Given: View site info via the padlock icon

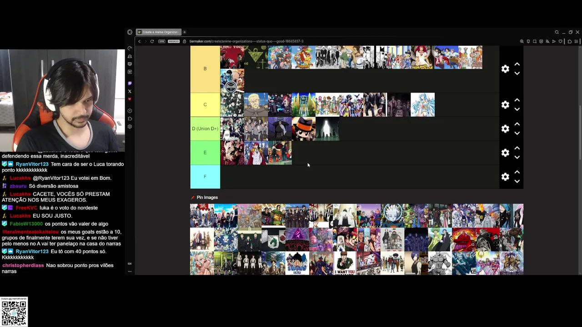Looking at the screenshot, I should [x=185, y=41].
